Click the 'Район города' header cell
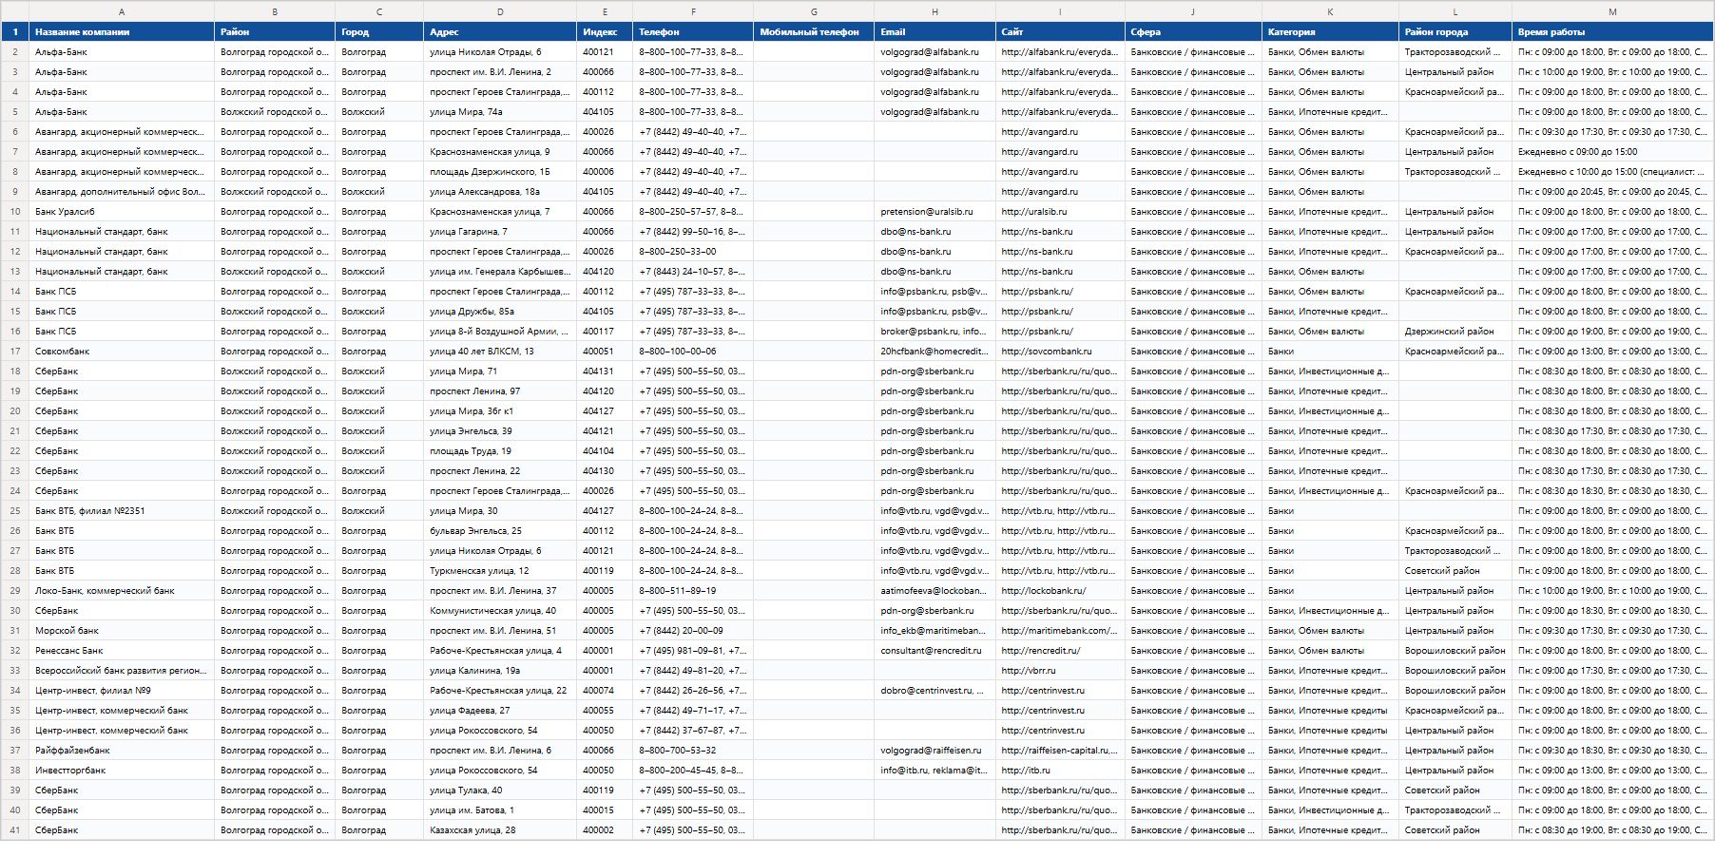Image resolution: width=1715 pixels, height=857 pixels. pyautogui.click(x=1455, y=32)
